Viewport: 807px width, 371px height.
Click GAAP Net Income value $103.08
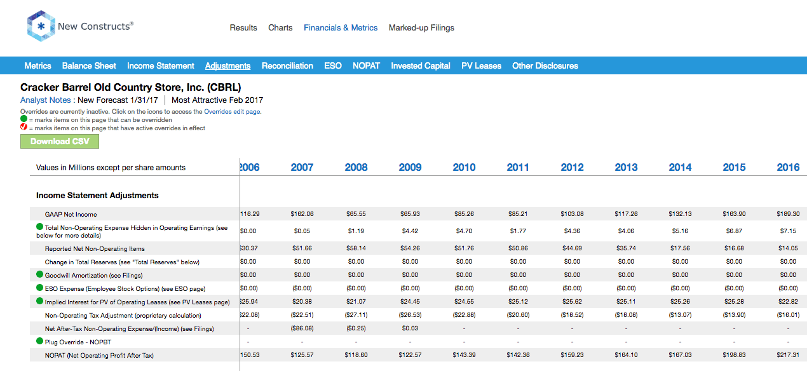point(572,215)
